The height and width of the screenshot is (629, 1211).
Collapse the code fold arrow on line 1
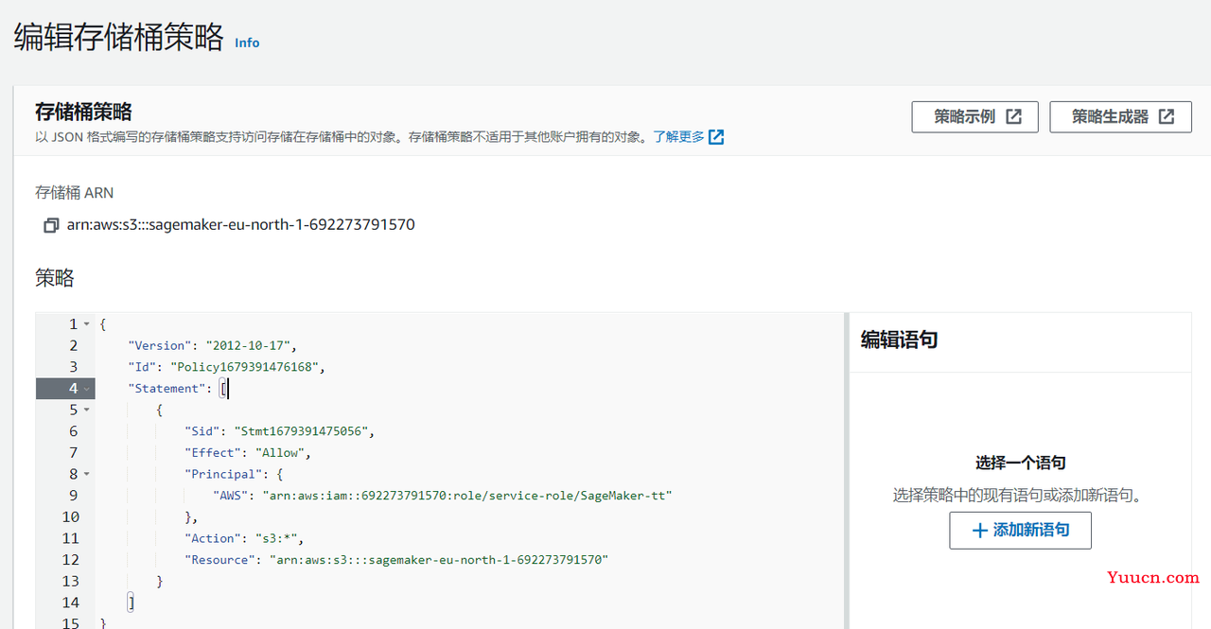tap(87, 324)
